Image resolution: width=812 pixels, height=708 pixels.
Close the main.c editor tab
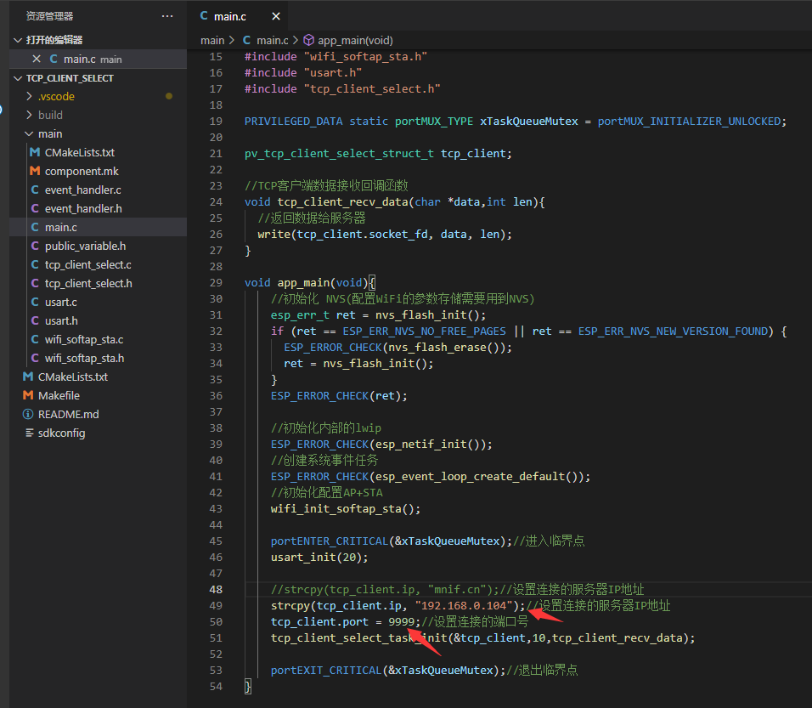tap(276, 17)
